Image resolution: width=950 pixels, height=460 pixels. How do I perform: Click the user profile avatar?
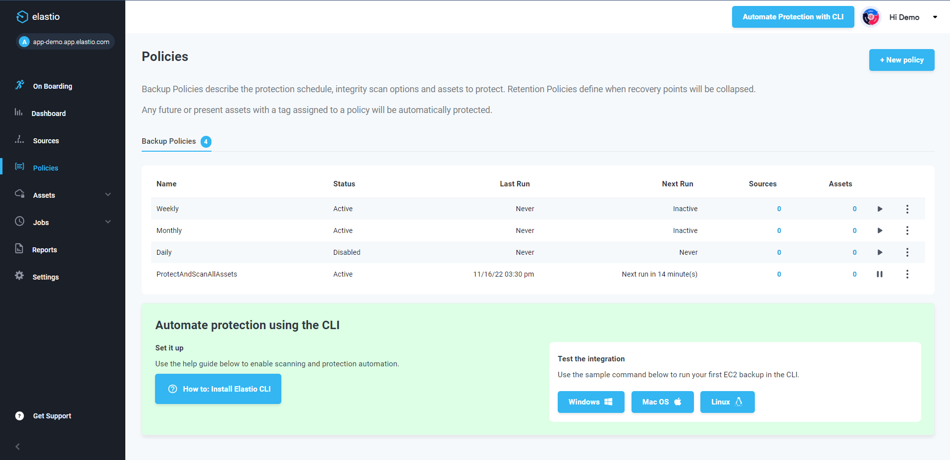coord(870,16)
